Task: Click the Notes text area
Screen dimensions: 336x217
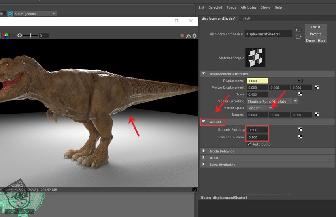Action: coord(267,208)
